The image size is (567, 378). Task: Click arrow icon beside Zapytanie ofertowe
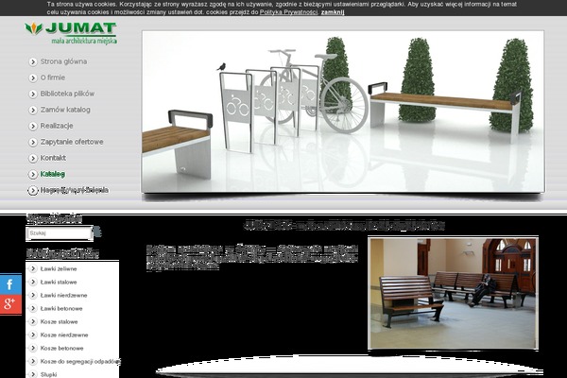(x=33, y=142)
